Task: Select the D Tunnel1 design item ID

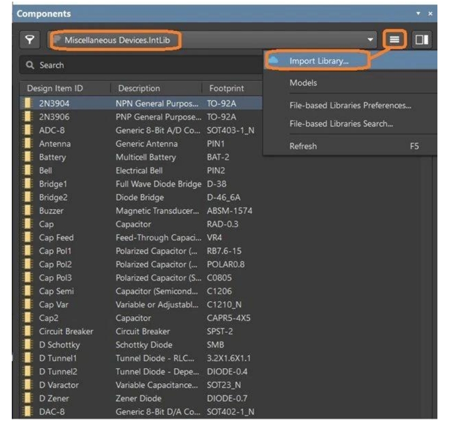Action: pos(58,358)
